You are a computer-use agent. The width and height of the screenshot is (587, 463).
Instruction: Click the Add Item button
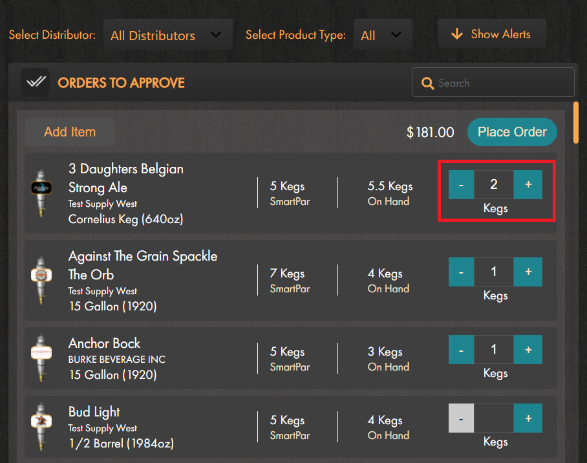[69, 131]
